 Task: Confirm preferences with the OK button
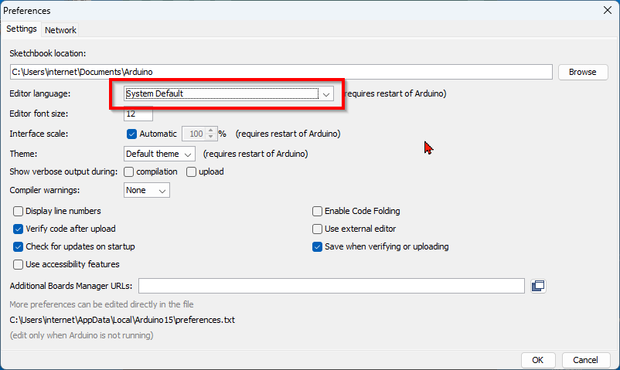click(538, 360)
